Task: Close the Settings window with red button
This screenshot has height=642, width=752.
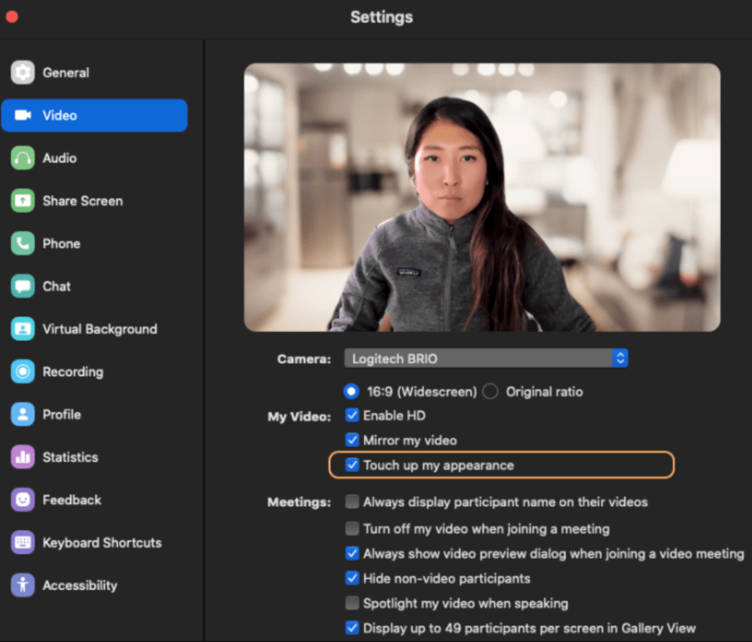Action: click(12, 17)
